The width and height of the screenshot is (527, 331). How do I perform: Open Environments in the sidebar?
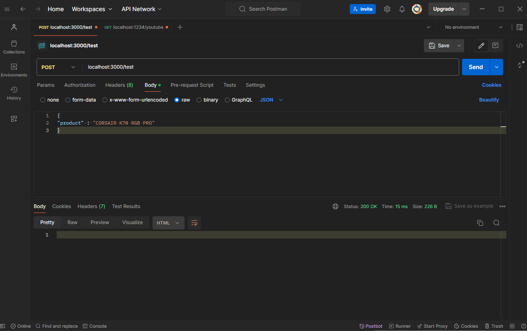click(14, 70)
